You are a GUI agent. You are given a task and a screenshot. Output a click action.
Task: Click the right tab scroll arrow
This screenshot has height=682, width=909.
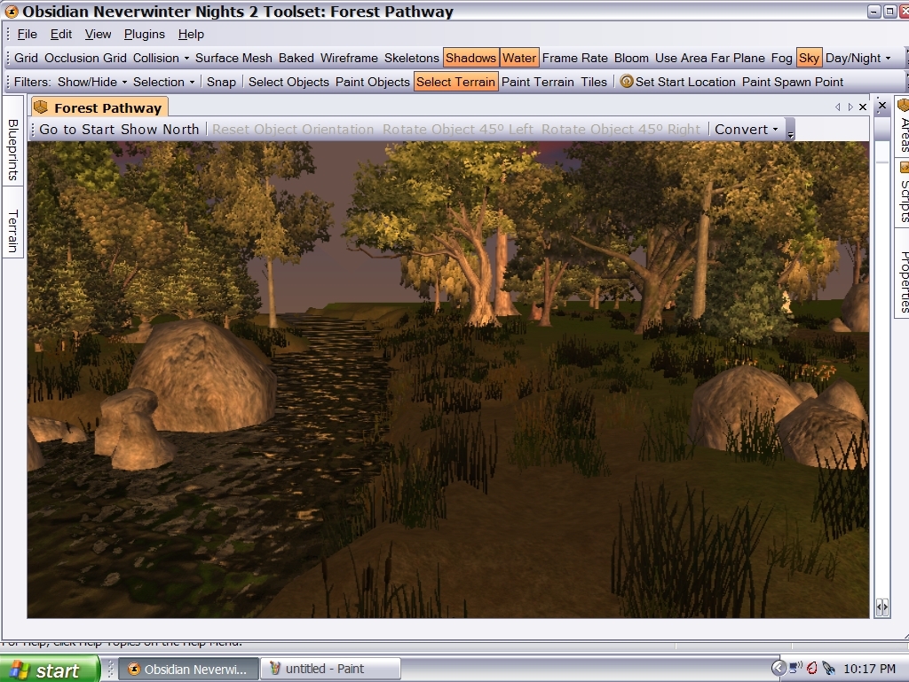click(850, 107)
